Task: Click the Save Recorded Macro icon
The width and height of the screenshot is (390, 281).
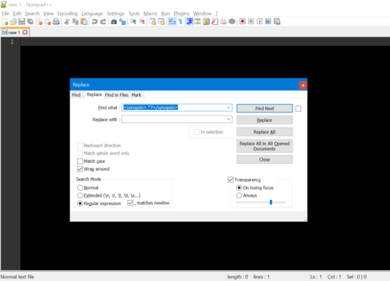Action: [x=277, y=22]
